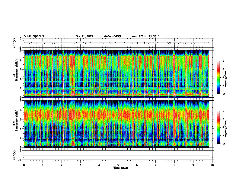Click the log(PSD) label beside ch.2 colorbar
Screen dimensions: 239x185
point(226,129)
